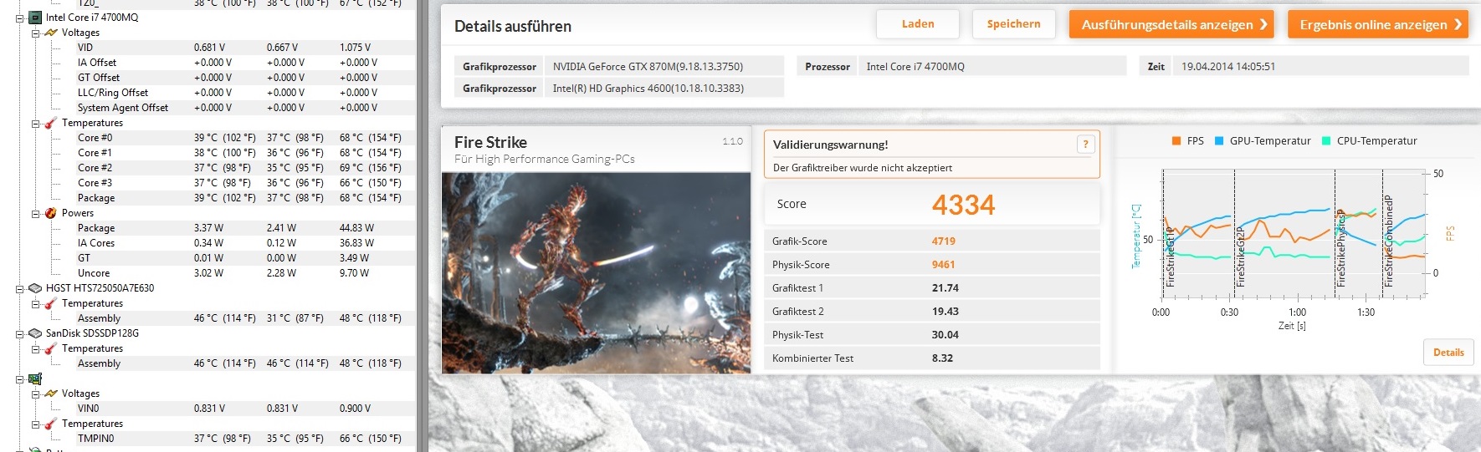The height and width of the screenshot is (452, 1481).
Task: Click the lightning icon beside CPU Voltages
Action: tap(51, 33)
